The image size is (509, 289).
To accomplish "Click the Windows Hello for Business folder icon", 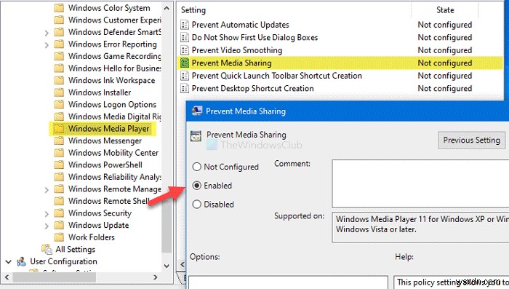I will (59, 68).
